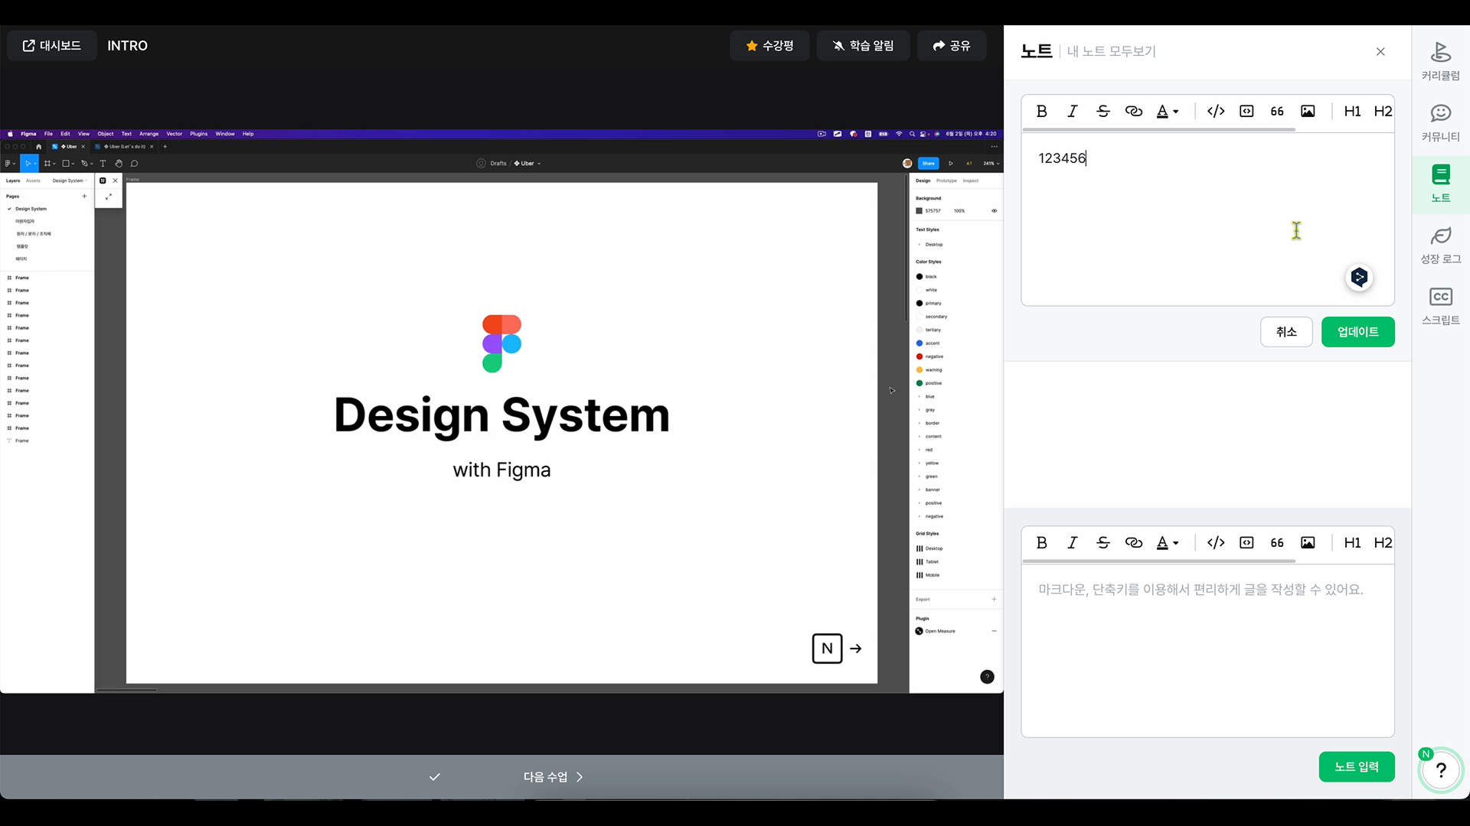Insert inline code from the new-note editor toolbar
Screen dimensions: 1470x826
click(1216, 542)
